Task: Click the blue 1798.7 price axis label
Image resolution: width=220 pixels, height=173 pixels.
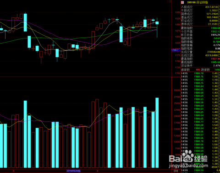Action: [176, 50]
